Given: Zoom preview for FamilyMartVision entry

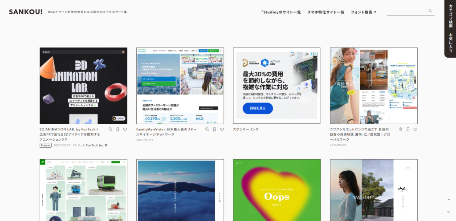Looking at the screenshot, I should tap(207, 130).
